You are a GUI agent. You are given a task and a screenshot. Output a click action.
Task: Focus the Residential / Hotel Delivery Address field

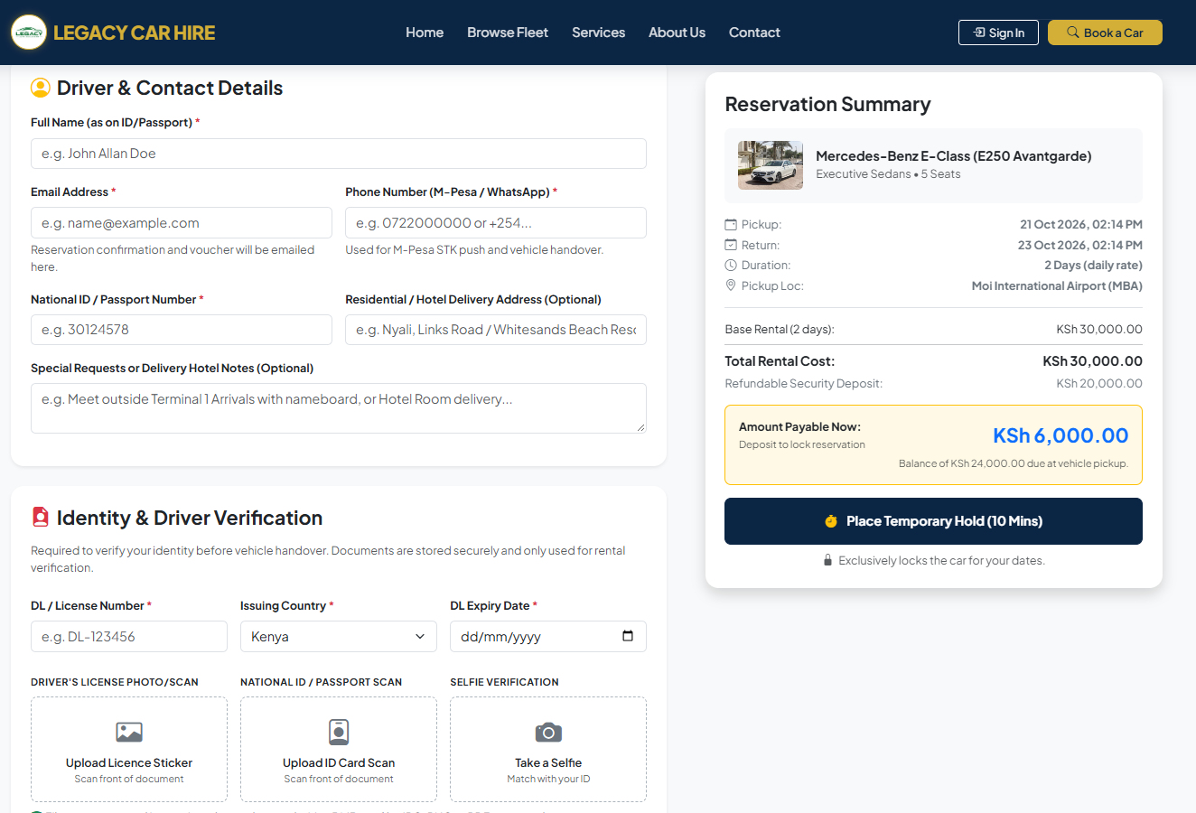496,330
